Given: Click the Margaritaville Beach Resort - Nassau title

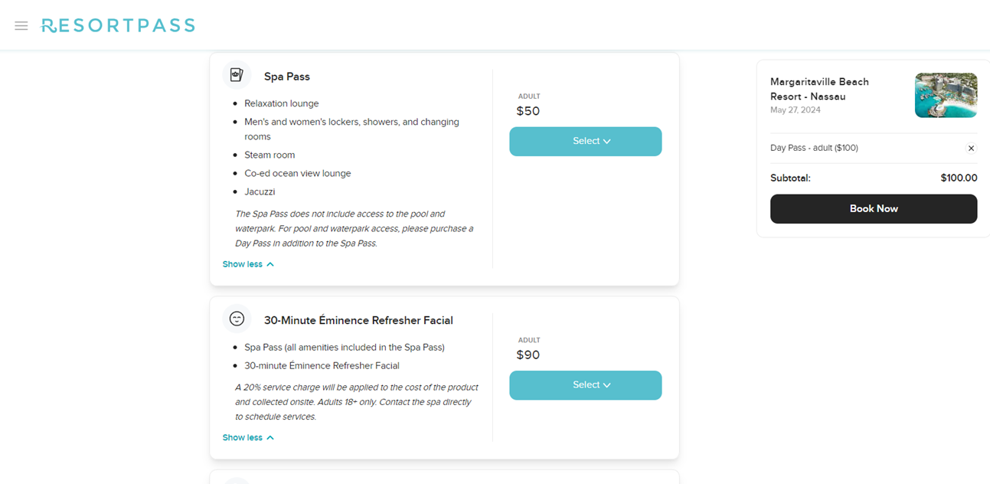Looking at the screenshot, I should tap(819, 89).
